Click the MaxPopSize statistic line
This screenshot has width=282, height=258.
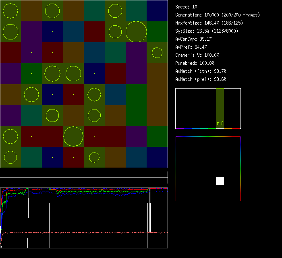[209, 23]
